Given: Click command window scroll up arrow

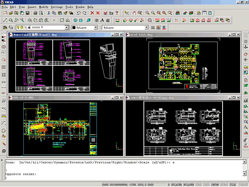Looking at the screenshot, I should click(x=245, y=162).
